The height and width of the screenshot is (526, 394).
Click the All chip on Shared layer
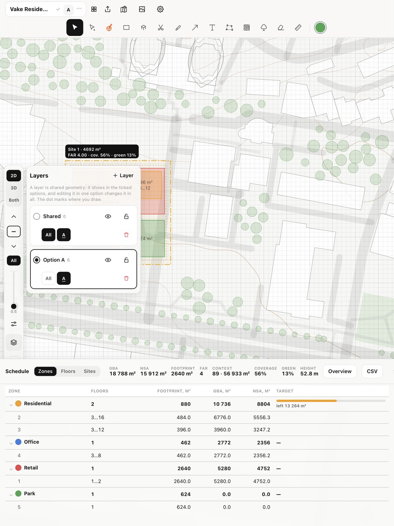pyautogui.click(x=48, y=235)
